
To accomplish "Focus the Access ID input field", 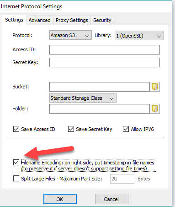I will pos(105,49).
